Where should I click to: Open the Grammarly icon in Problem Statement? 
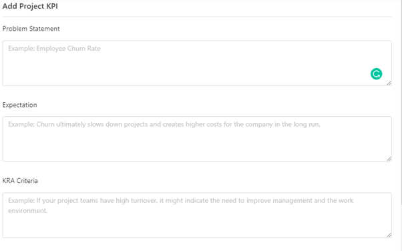pyautogui.click(x=376, y=74)
